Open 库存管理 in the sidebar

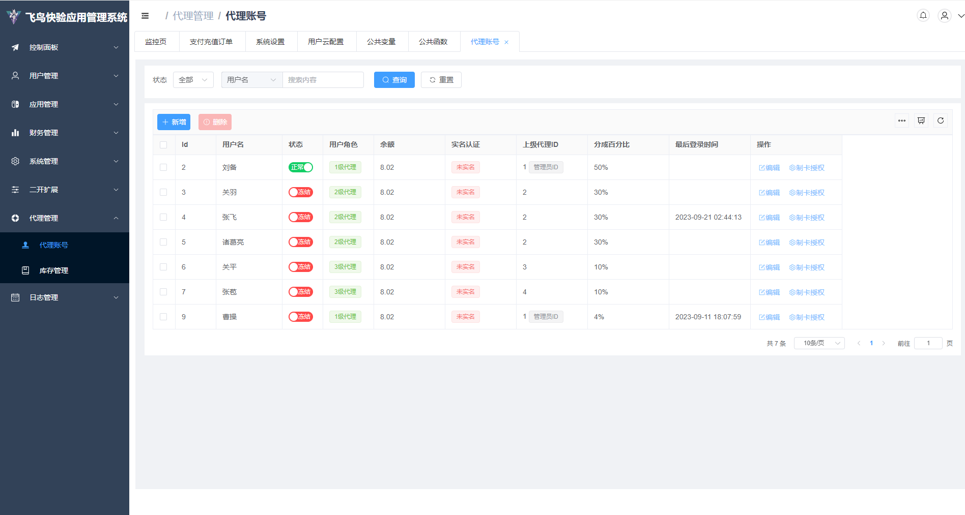(53, 270)
